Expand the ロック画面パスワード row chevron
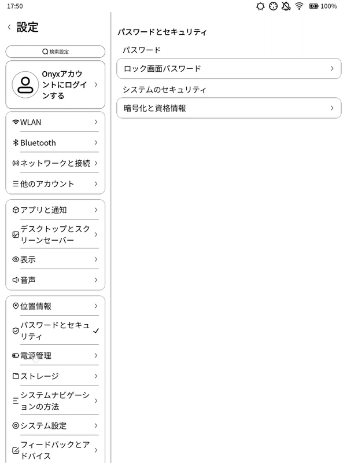347x463 pixels. [x=333, y=69]
